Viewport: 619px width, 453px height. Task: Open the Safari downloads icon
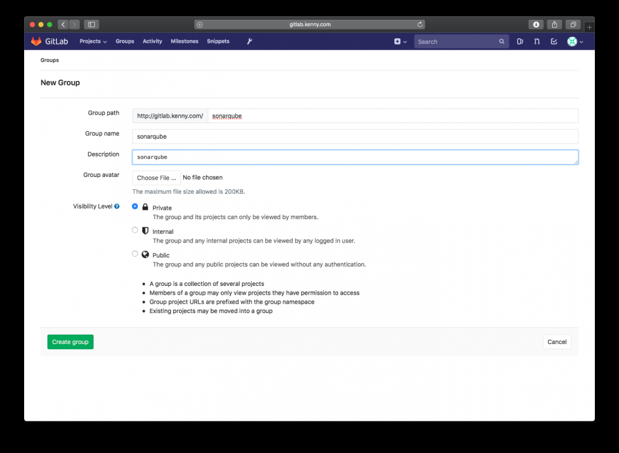coord(536,25)
